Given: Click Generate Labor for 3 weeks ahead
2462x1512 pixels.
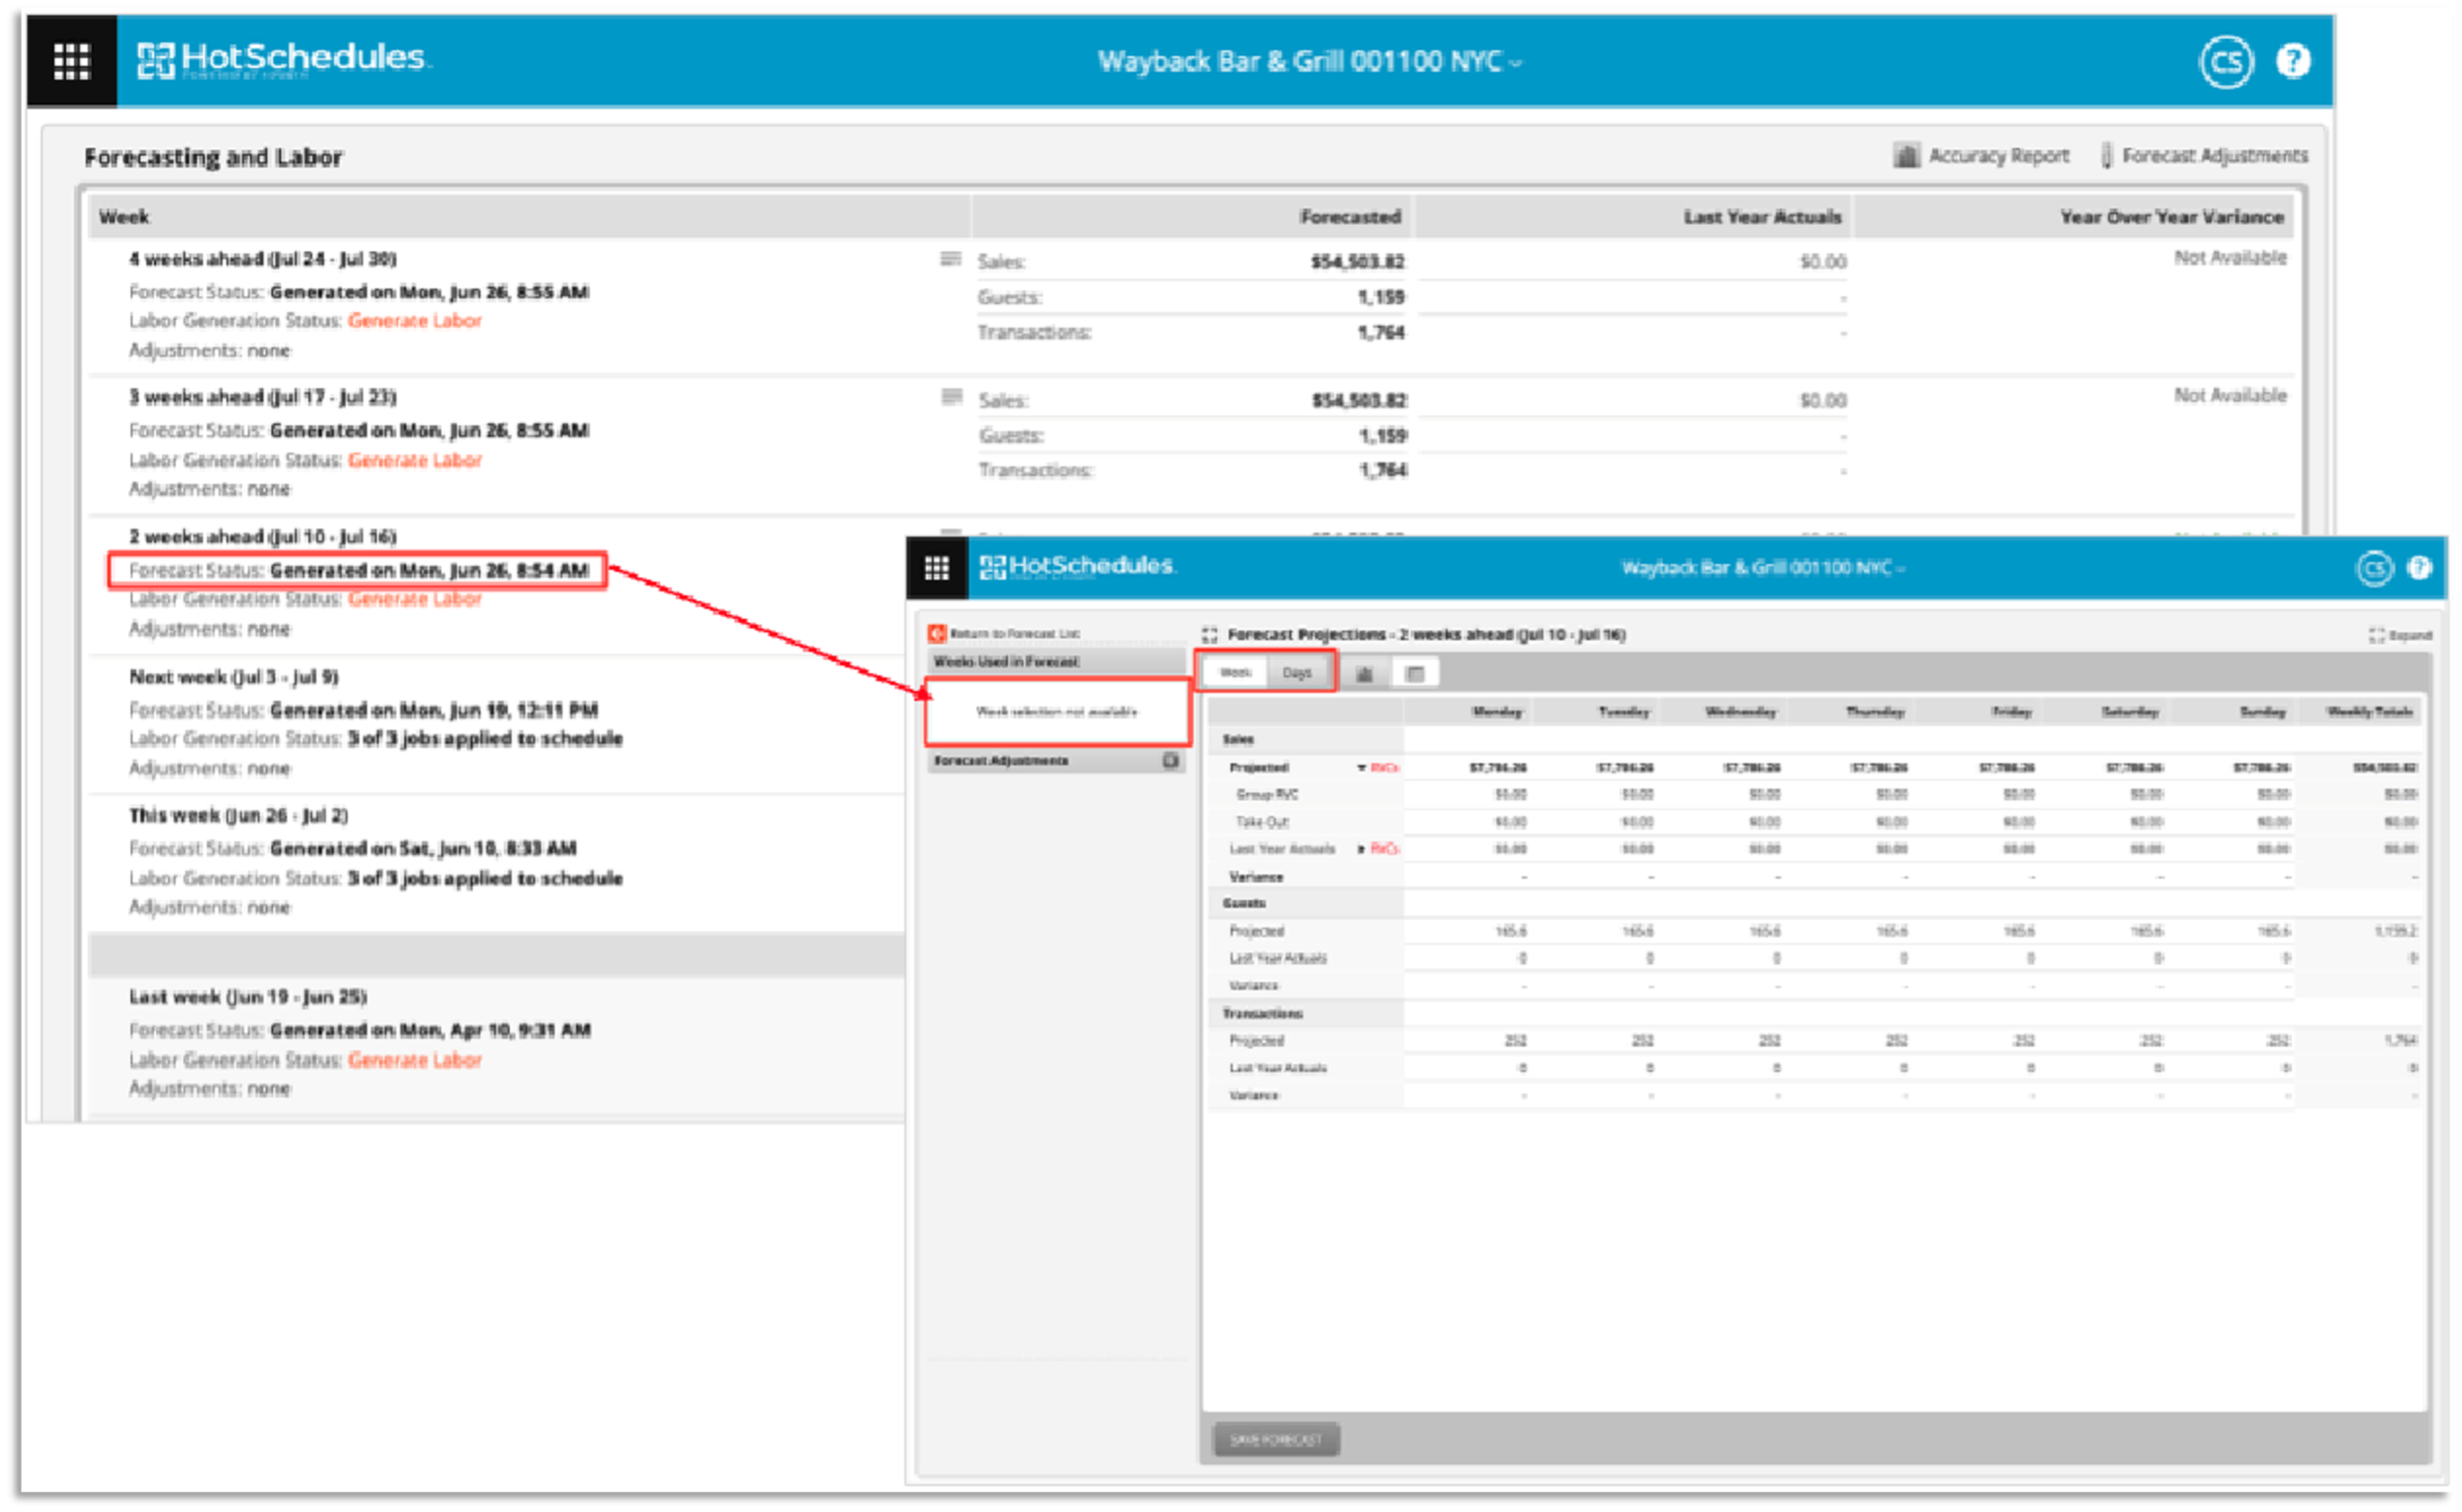Looking at the screenshot, I should (x=414, y=460).
